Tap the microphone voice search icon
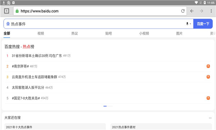This screenshot has height=130, width=216. (x=187, y=24)
